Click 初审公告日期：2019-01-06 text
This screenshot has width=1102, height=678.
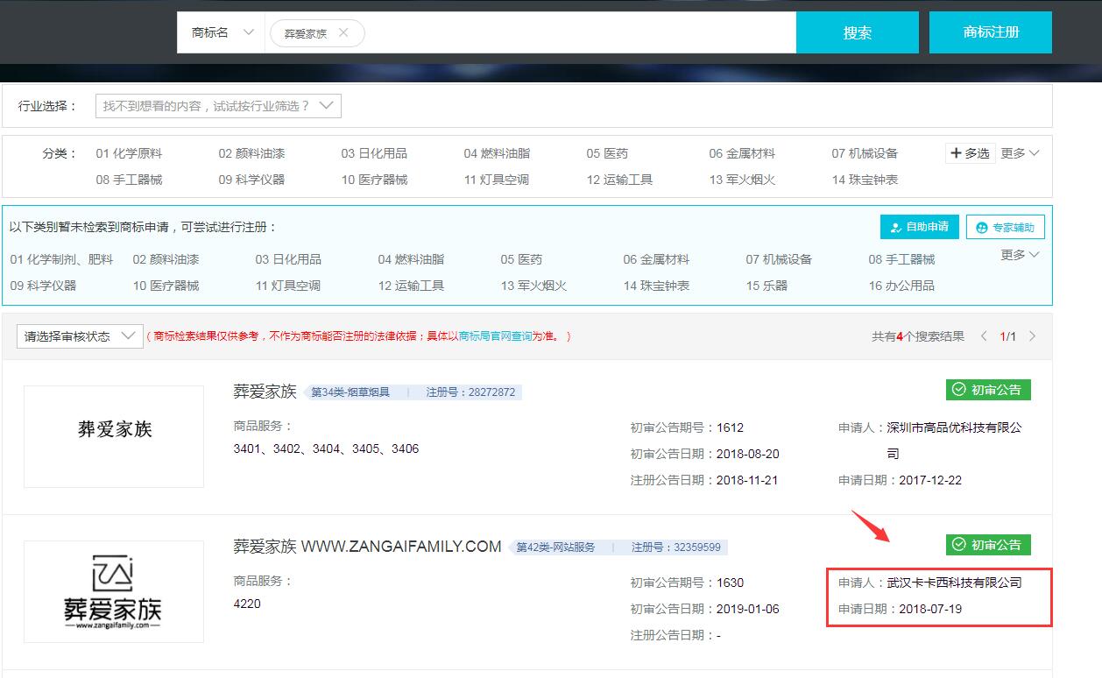[x=704, y=609]
